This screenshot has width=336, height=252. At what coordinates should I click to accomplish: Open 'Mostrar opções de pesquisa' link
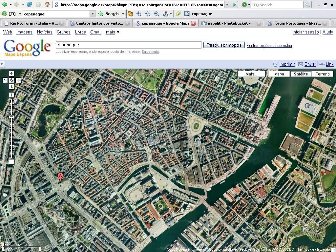click(269, 46)
